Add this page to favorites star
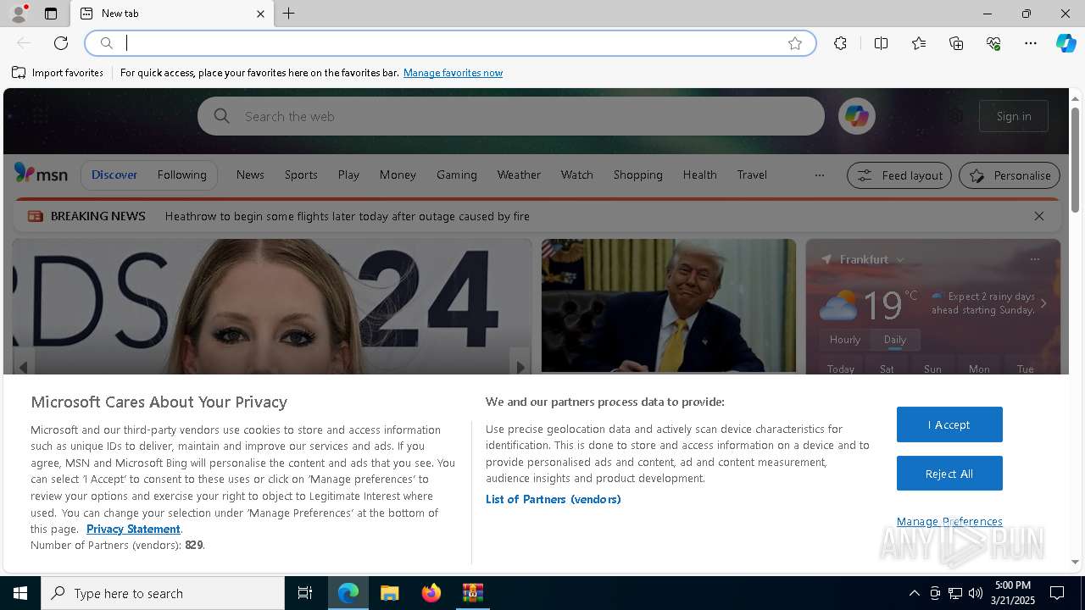Screen dimensions: 1085x610 (795, 43)
